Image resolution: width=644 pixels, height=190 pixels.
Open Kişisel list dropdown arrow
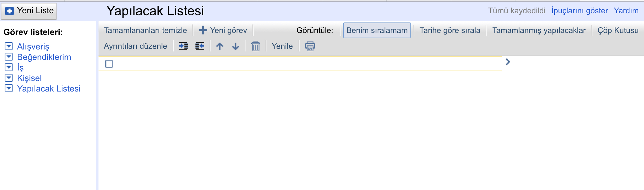click(x=9, y=78)
